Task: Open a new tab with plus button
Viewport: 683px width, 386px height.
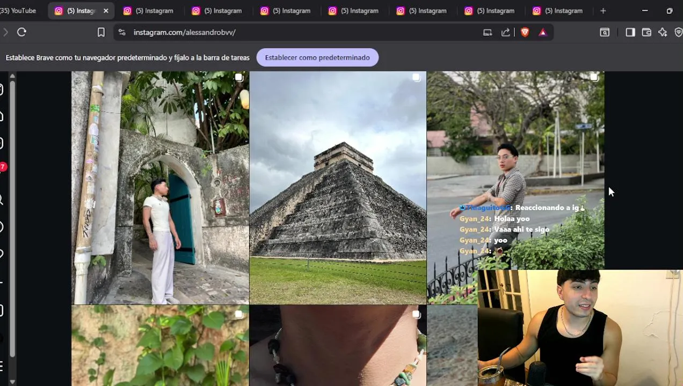Action: (603, 11)
